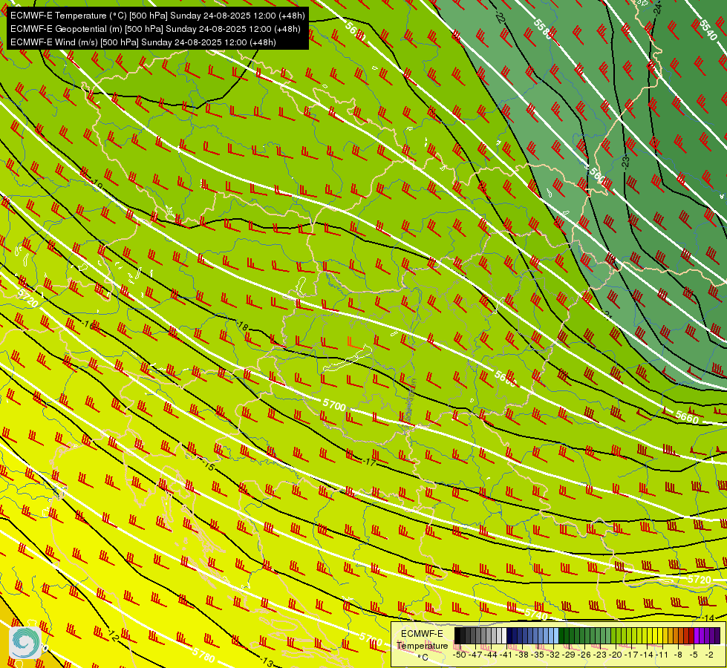Select the ECMWF-E Geopotential title line

click(x=155, y=29)
